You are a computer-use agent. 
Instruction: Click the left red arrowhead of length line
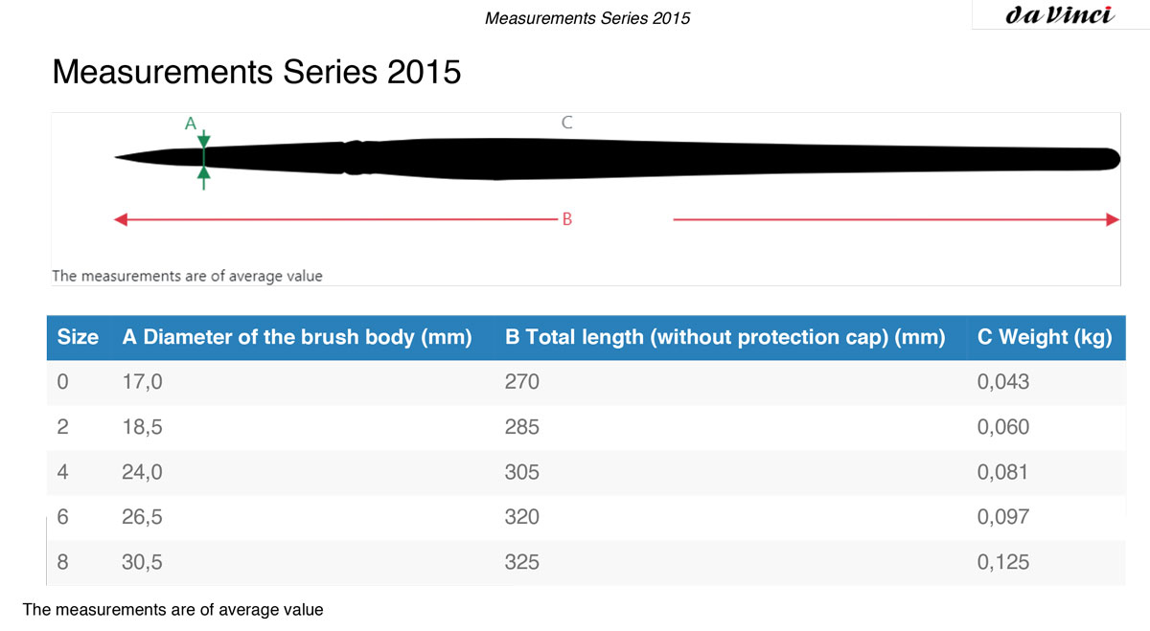[x=121, y=220]
